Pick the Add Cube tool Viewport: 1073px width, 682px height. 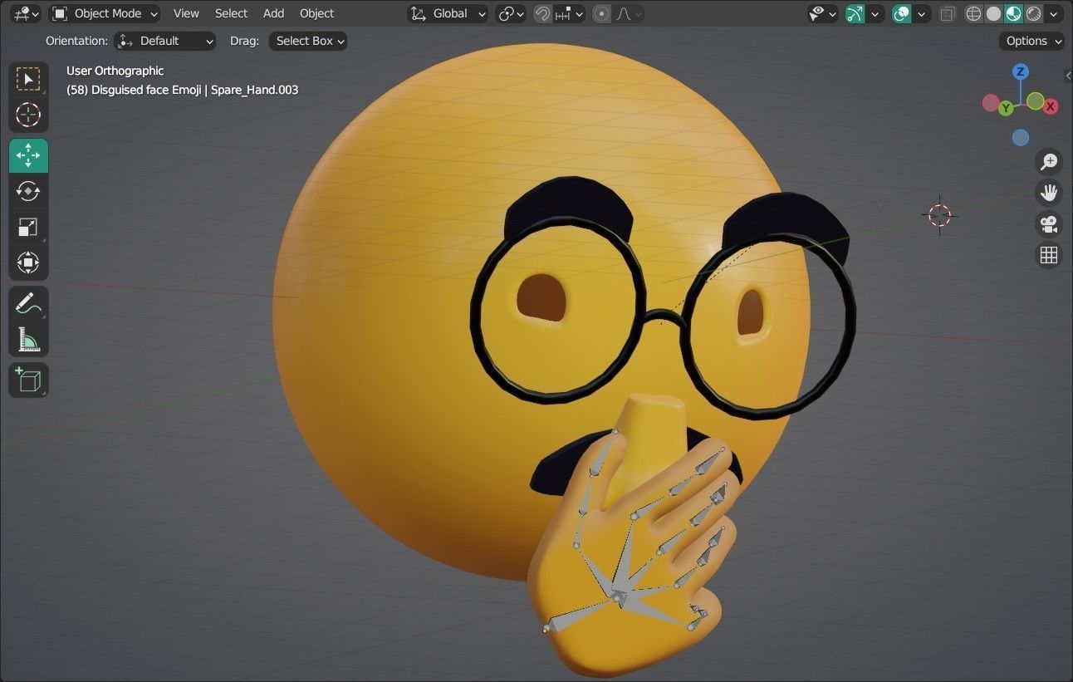pyautogui.click(x=28, y=380)
